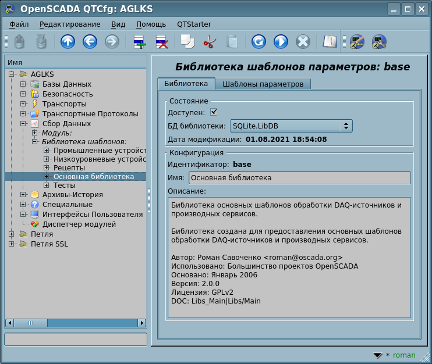Collapse the Сбор Данных tree node
Image resolution: width=432 pixels, height=364 pixels.
pos(23,123)
